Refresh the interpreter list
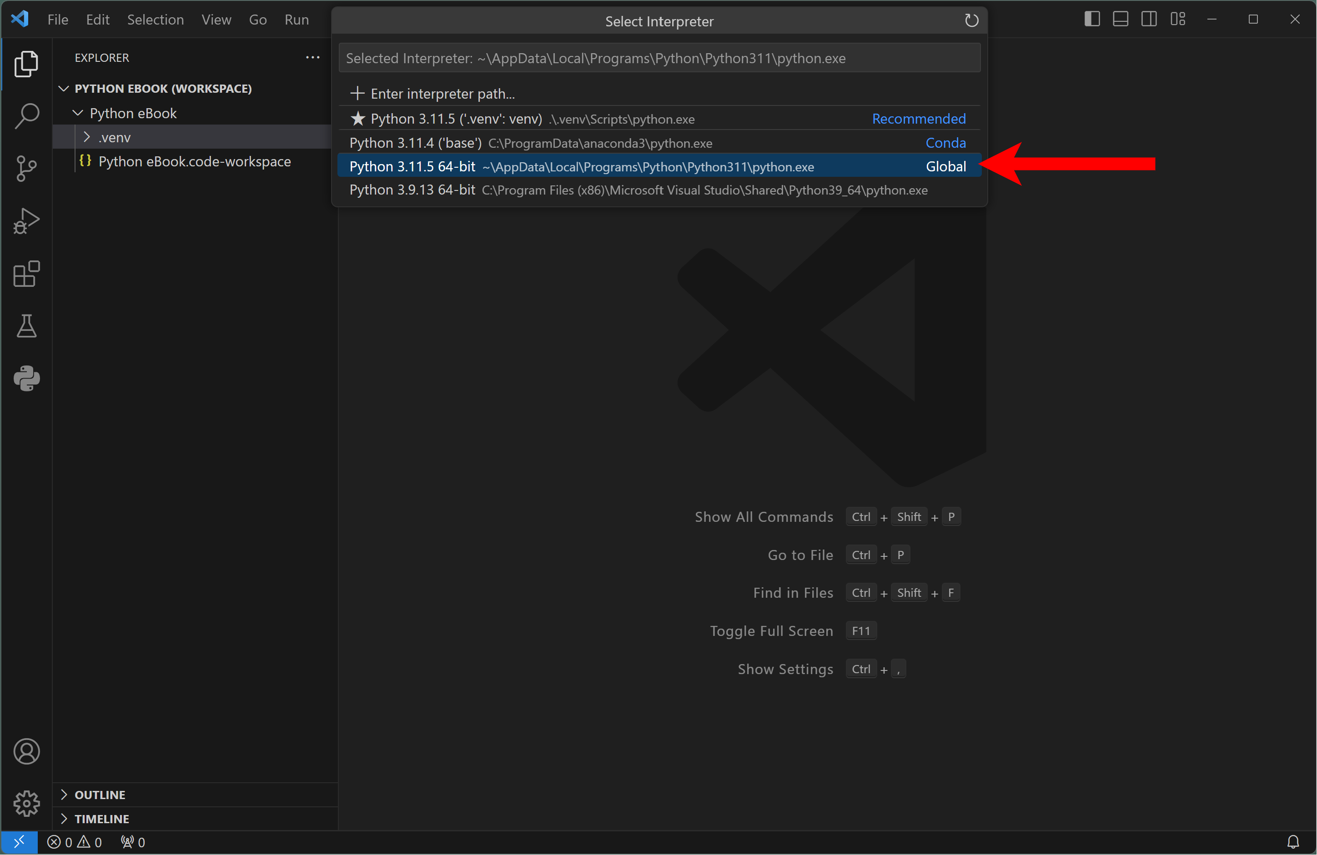Screen dimensions: 1317x855 click(x=971, y=21)
